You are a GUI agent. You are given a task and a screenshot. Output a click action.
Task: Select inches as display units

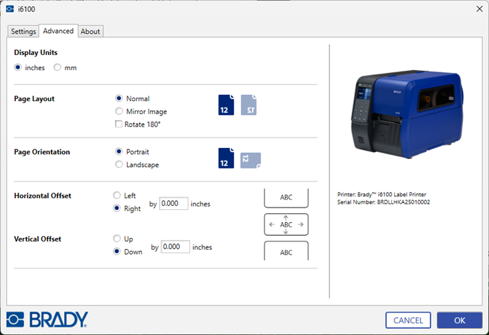tap(19, 67)
